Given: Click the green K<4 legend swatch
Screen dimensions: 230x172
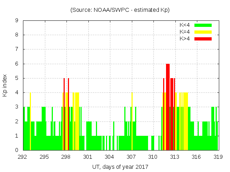Looking at the screenshot, I should pos(203,25).
